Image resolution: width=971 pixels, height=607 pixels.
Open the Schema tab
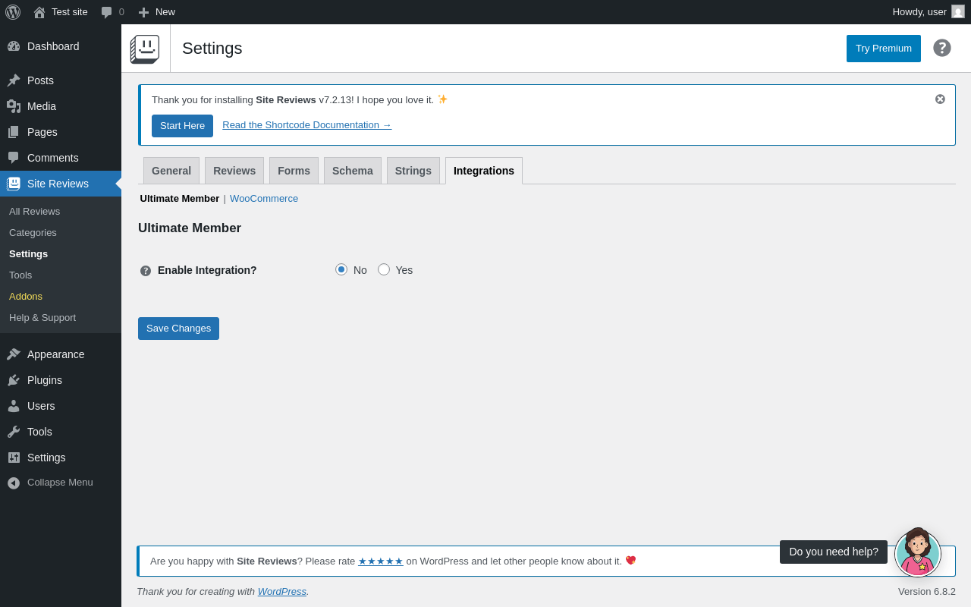click(x=353, y=171)
